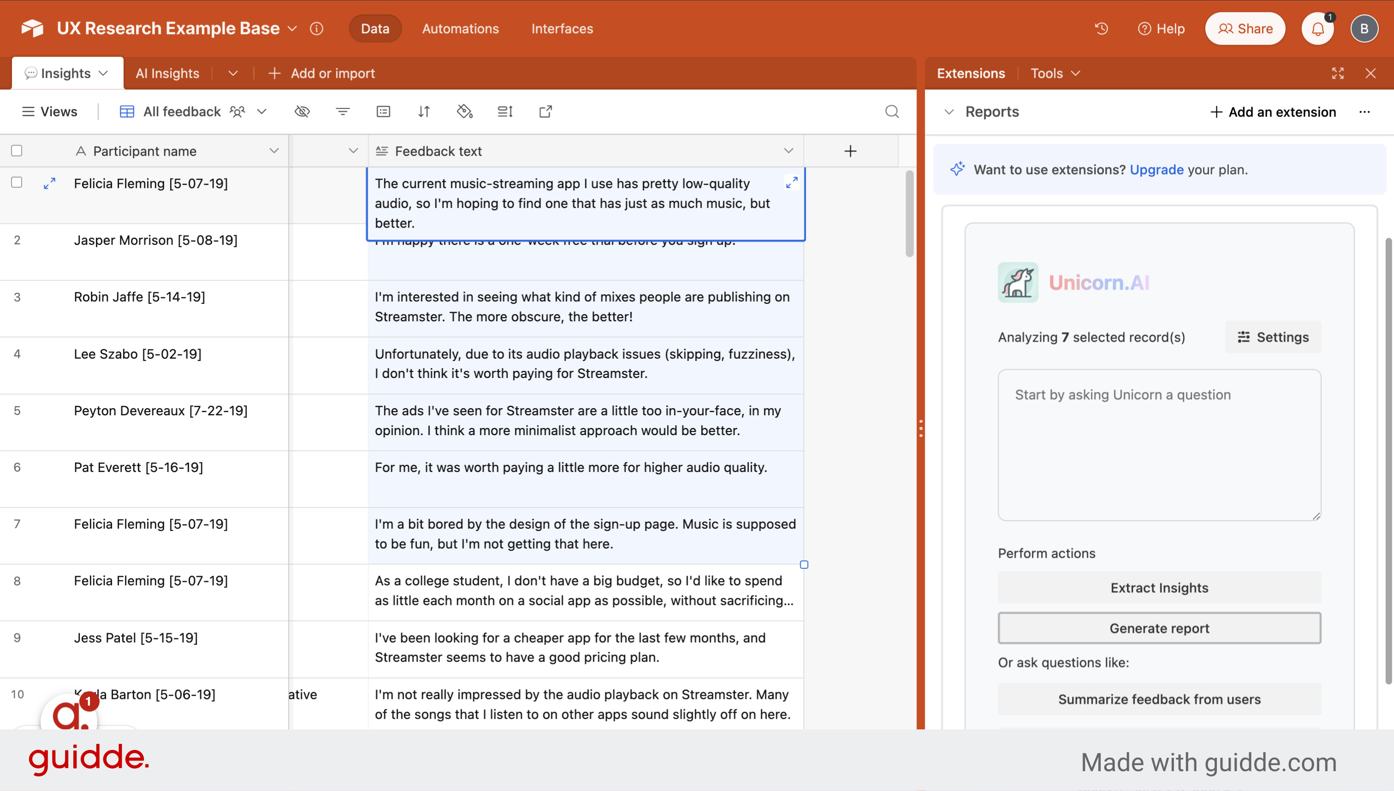
Task: Open Insights table tab dropdown arrow
Action: [x=103, y=73]
